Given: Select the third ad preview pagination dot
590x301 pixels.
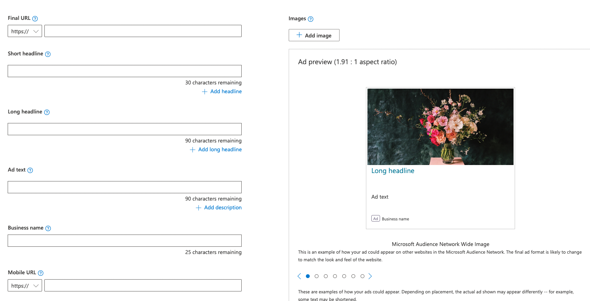Looking at the screenshot, I should 326,276.
